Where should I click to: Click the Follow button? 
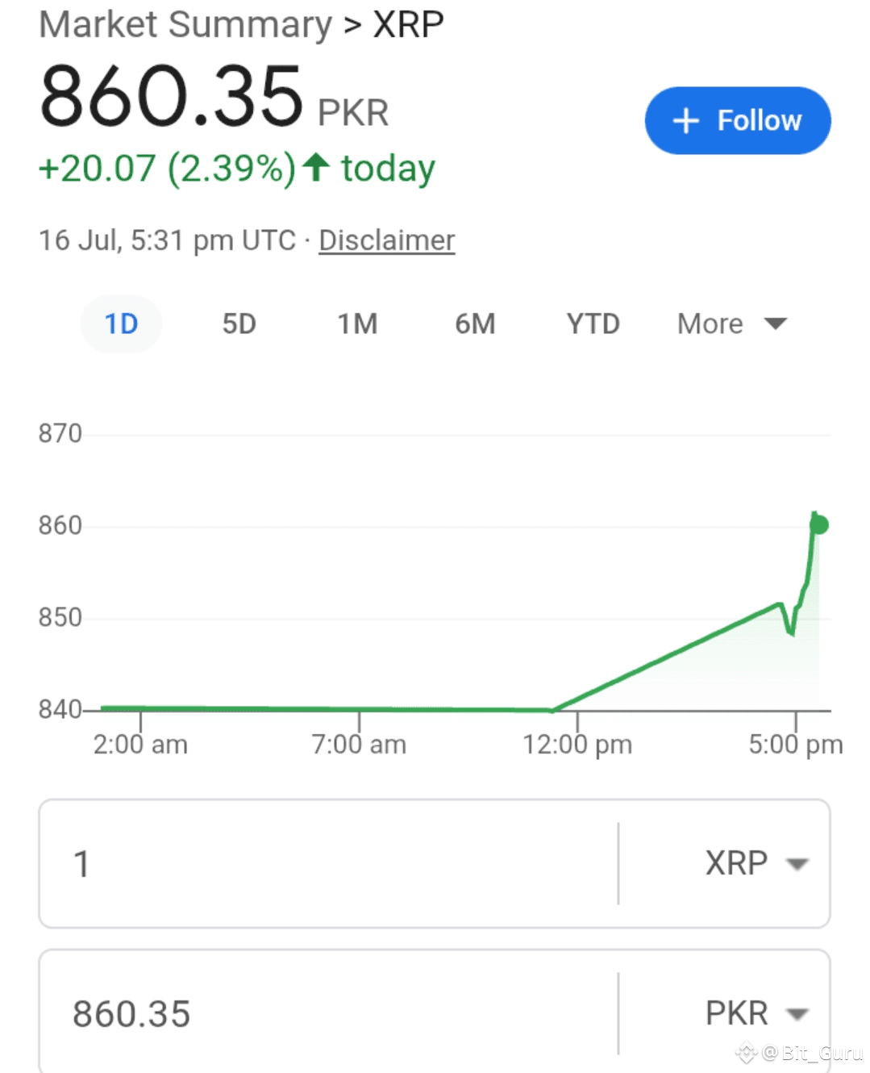(737, 121)
